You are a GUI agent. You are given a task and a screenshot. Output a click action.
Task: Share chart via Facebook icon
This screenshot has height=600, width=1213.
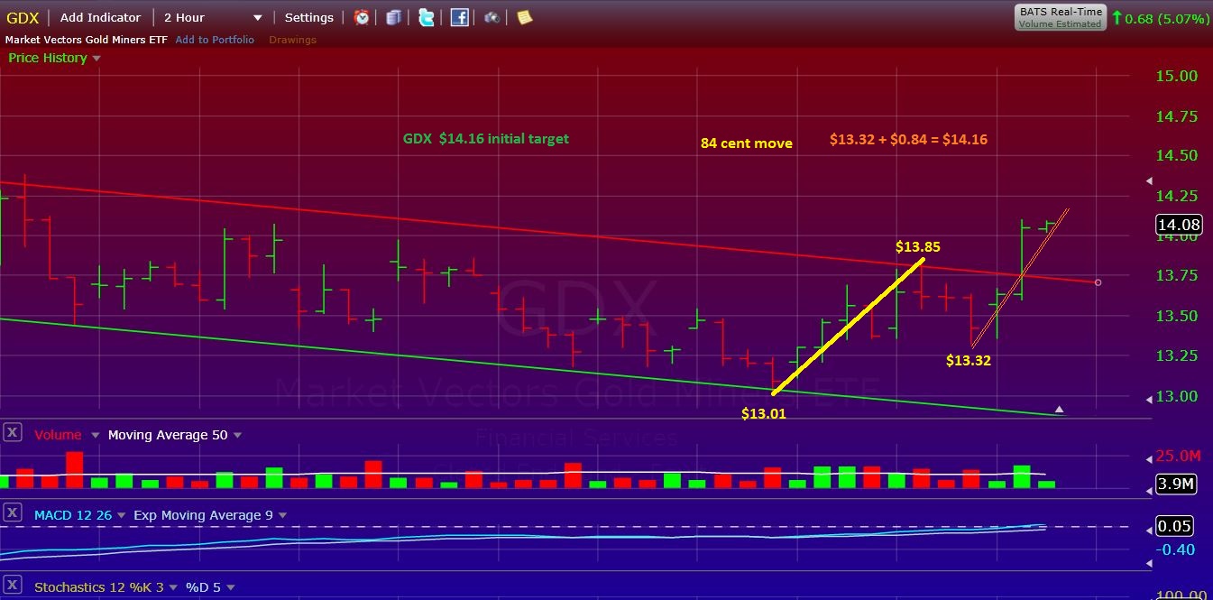pos(459,17)
